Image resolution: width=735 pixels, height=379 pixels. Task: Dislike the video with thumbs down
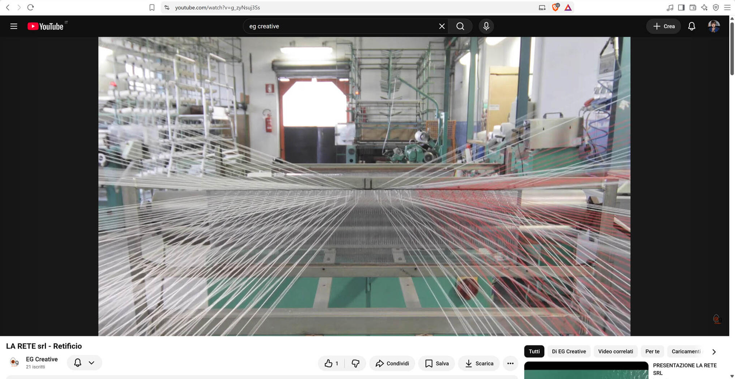tap(355, 363)
